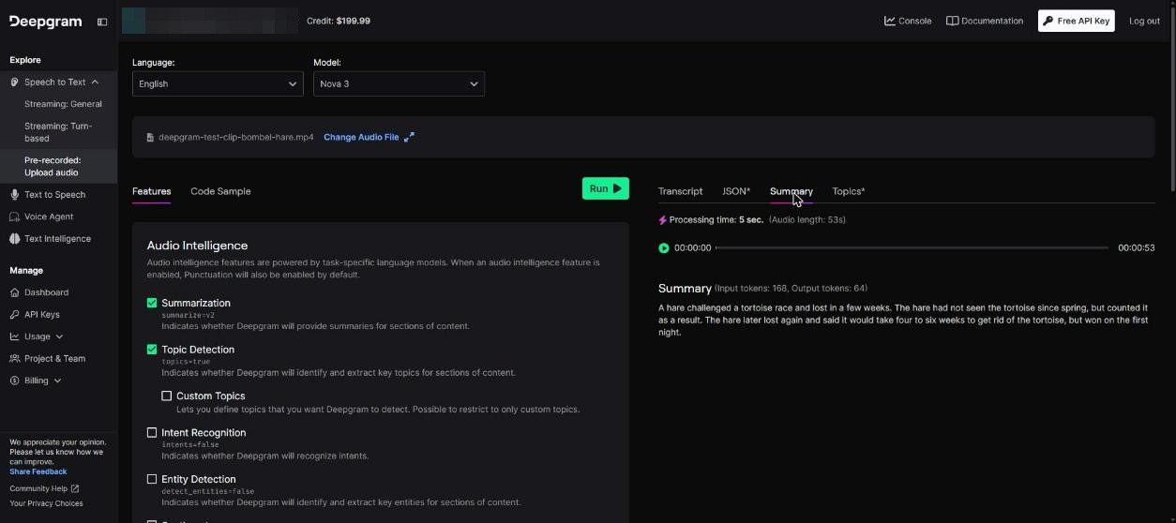Switch to the Code Sample tab

pyautogui.click(x=220, y=191)
